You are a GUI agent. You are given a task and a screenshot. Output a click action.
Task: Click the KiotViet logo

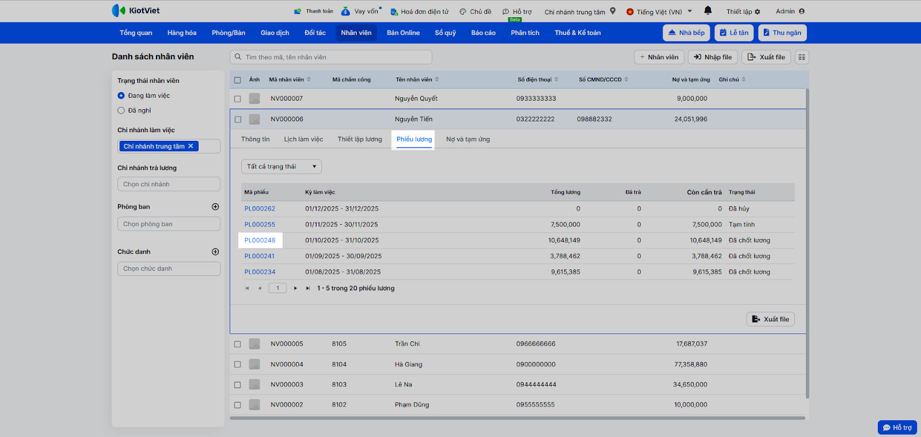pos(136,10)
